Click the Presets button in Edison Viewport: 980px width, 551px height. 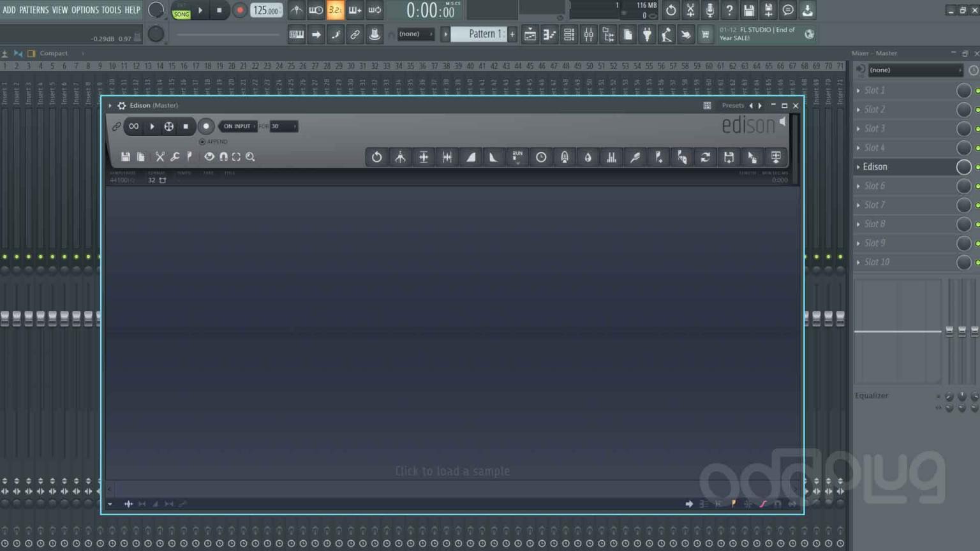(732, 105)
